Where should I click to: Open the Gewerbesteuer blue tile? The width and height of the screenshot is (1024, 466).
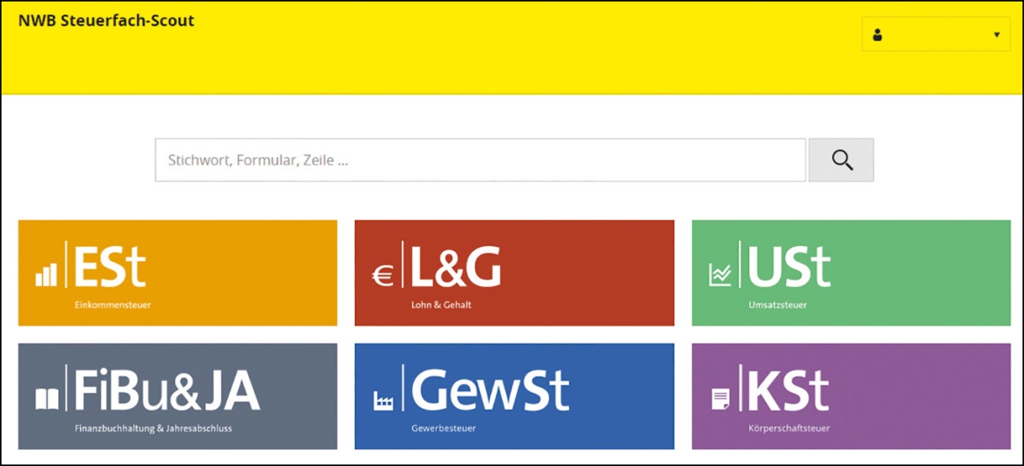coord(515,396)
